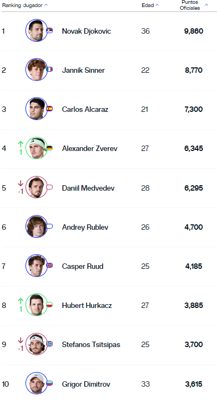Click the Bulgarian flag next to Grigor Dimitrov
Screen dimensions: 217x403
click(49, 383)
